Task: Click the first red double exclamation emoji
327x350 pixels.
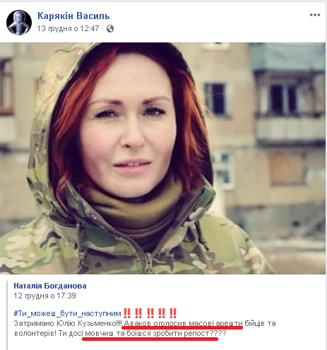Action: click(127, 313)
